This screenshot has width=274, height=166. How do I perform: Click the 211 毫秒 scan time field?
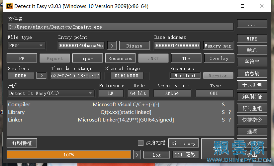pos(185,155)
